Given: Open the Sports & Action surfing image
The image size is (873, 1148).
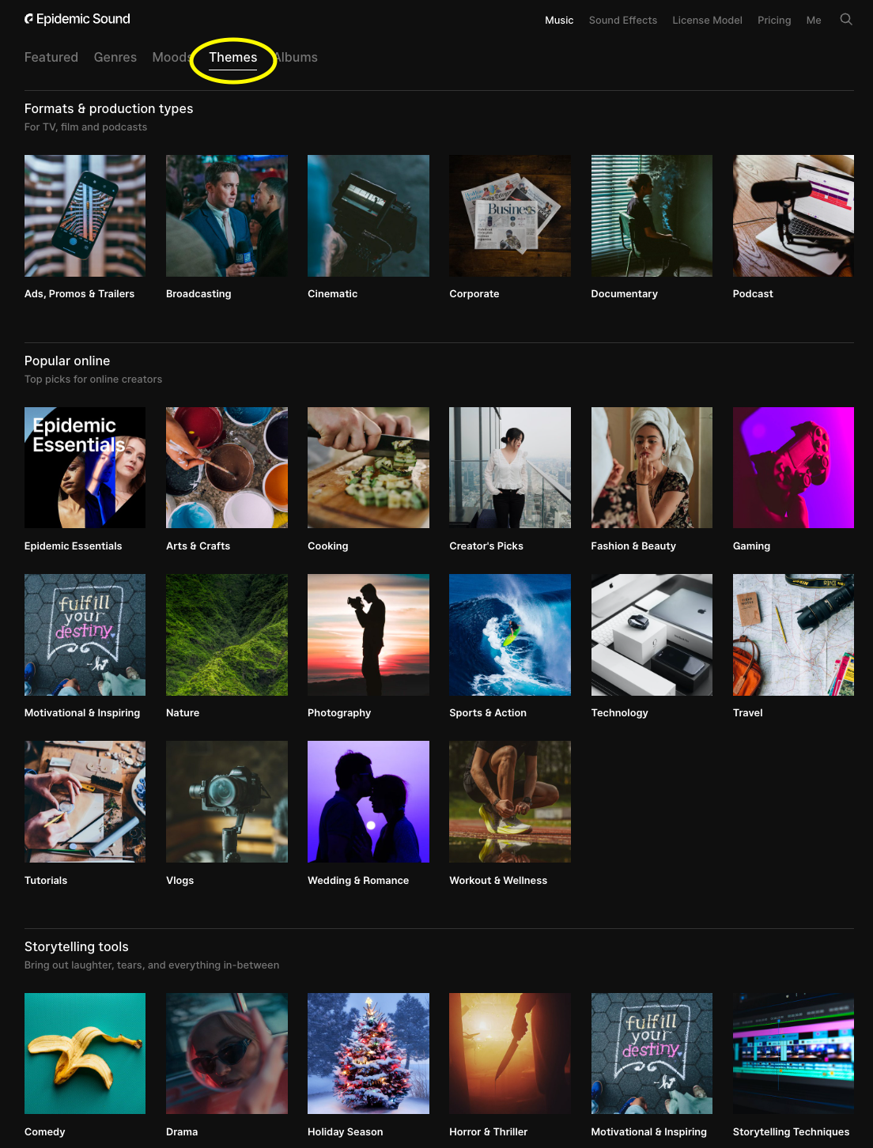Looking at the screenshot, I should click(509, 634).
